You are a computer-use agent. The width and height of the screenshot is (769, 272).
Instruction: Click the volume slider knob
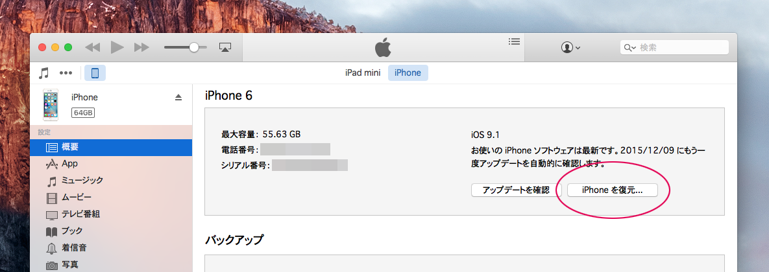[194, 47]
